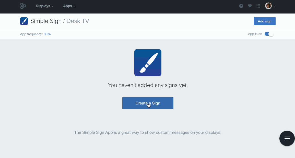Image resolution: width=295 pixels, height=158 pixels.
Task: Click the logo icon in top-left navbar
Action: tap(23, 6)
